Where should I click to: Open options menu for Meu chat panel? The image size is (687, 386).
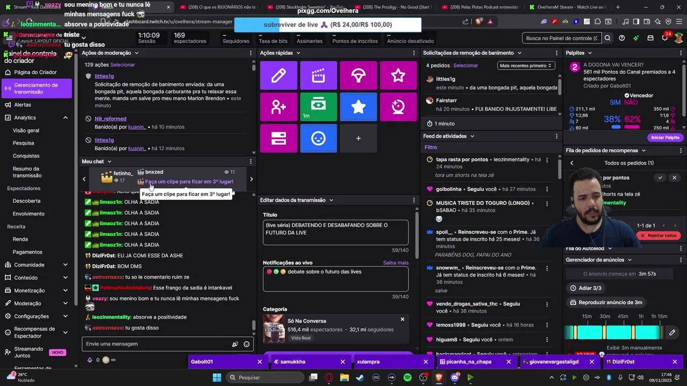pos(251,161)
